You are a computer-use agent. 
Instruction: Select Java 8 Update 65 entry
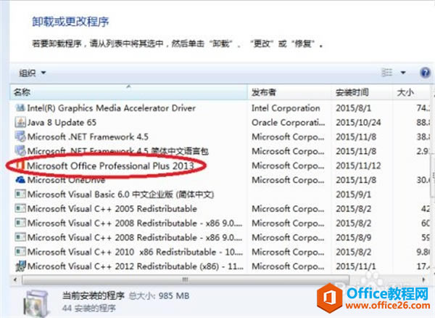pos(62,123)
